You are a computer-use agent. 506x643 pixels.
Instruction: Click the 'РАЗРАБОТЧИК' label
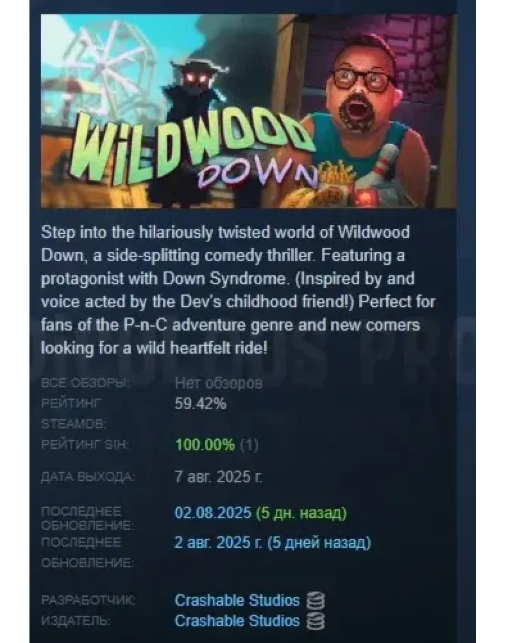point(88,600)
